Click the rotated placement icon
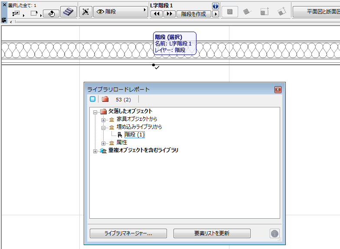340x249 pixels. tap(247, 11)
